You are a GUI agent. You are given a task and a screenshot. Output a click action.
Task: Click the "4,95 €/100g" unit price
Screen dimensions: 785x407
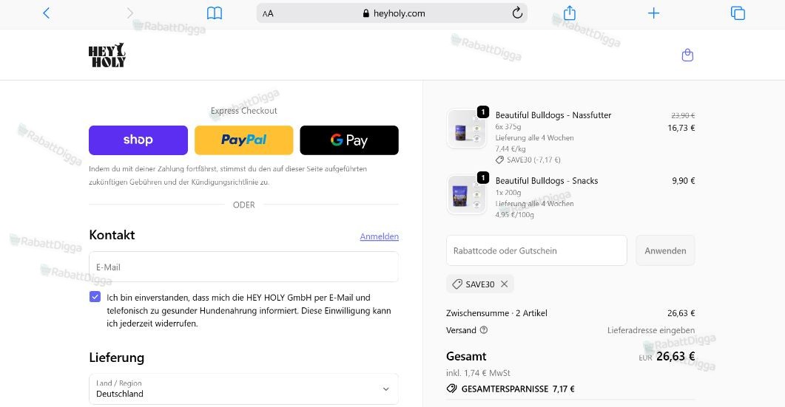[515, 214]
